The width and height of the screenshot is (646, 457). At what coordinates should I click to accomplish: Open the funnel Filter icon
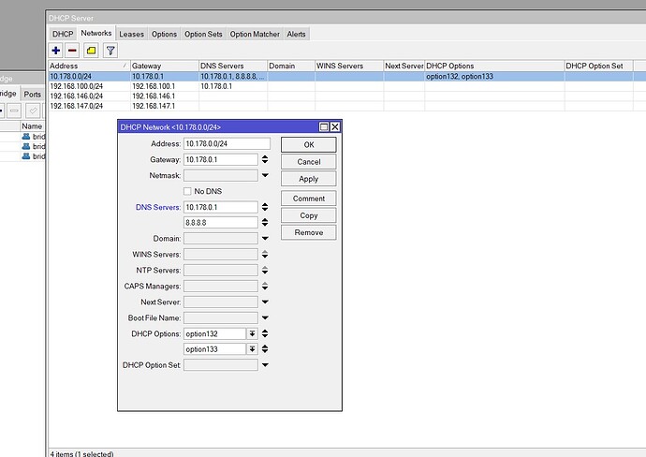110,51
